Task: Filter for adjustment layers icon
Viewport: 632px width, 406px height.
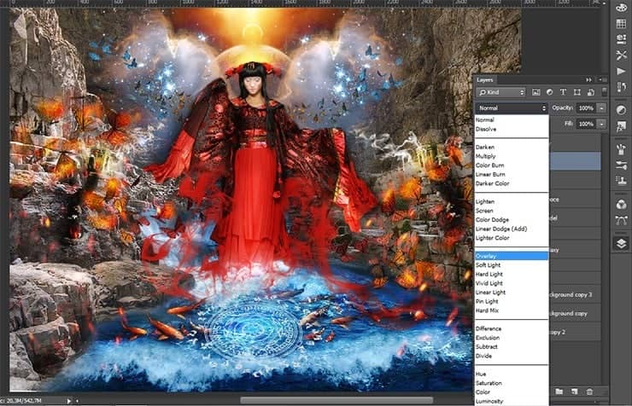Action: coord(549,92)
